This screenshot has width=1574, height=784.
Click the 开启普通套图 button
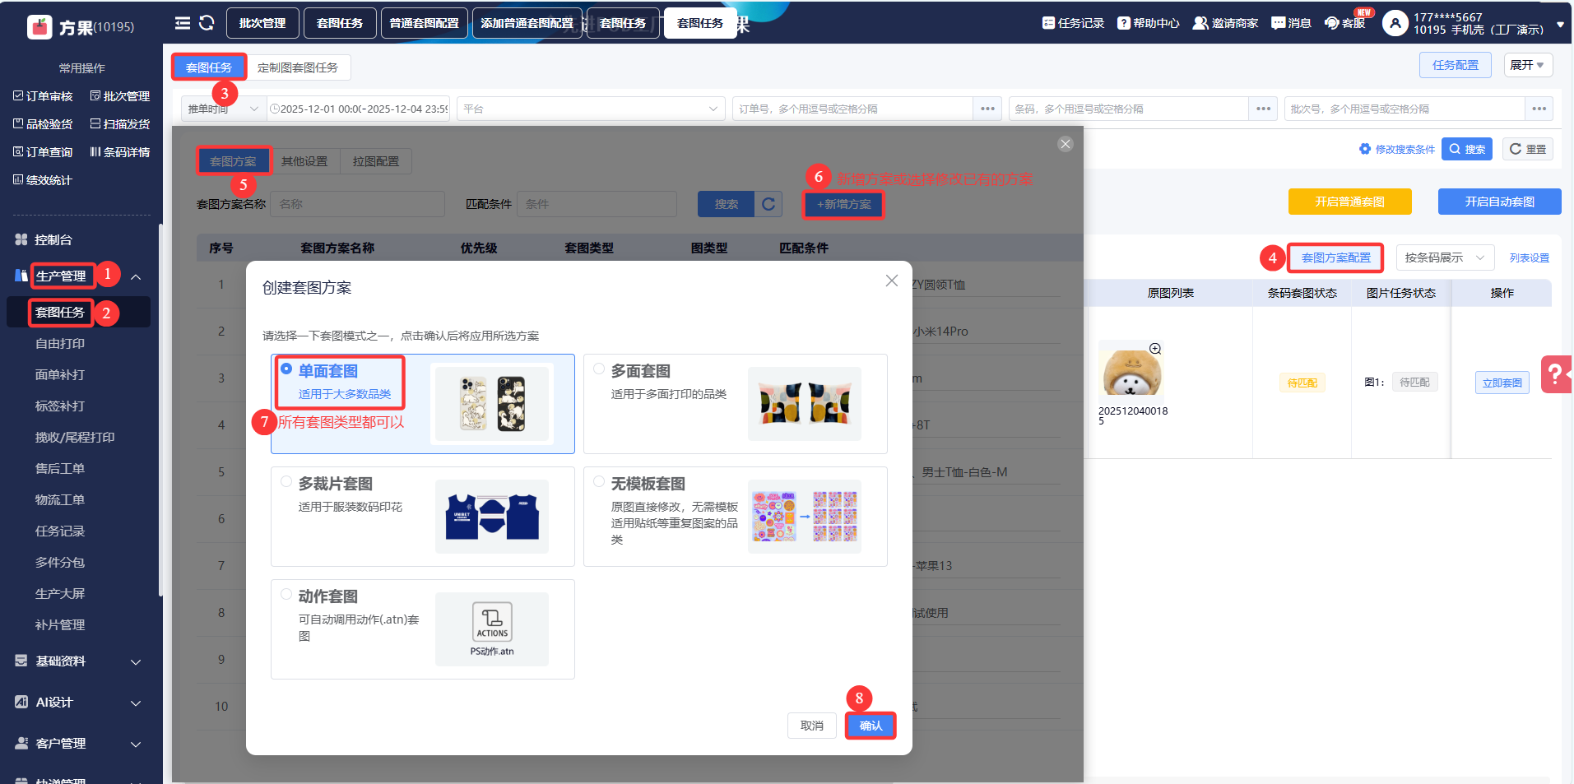(1349, 202)
